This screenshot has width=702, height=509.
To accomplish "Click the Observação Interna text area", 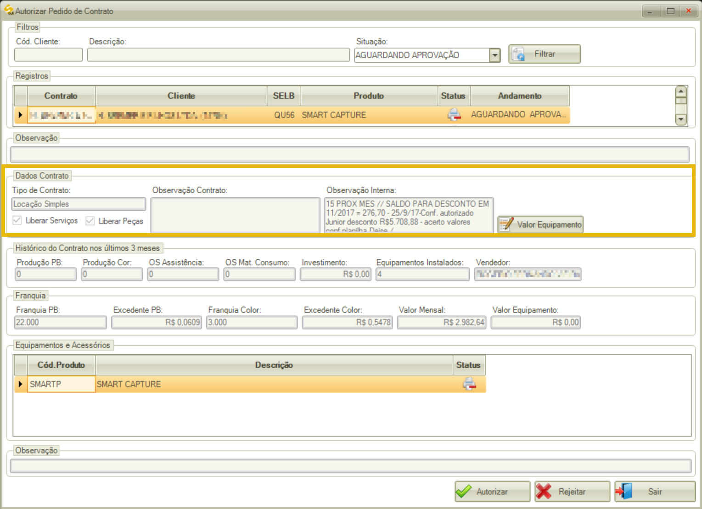I will pos(409,215).
